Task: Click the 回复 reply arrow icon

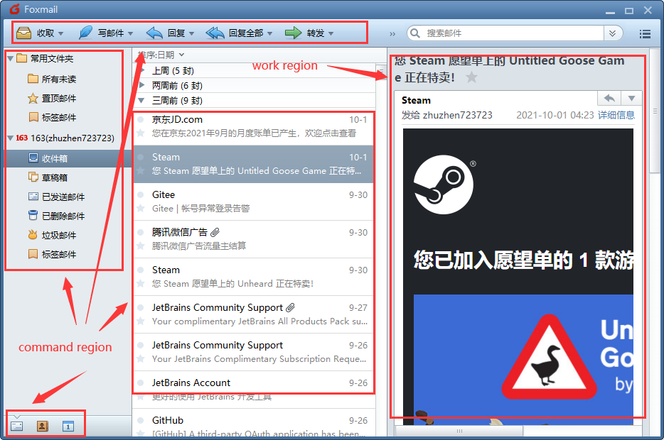Action: (154, 33)
